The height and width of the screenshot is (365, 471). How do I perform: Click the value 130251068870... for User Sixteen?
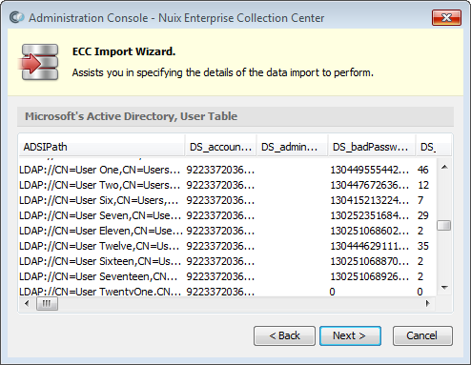(370, 261)
